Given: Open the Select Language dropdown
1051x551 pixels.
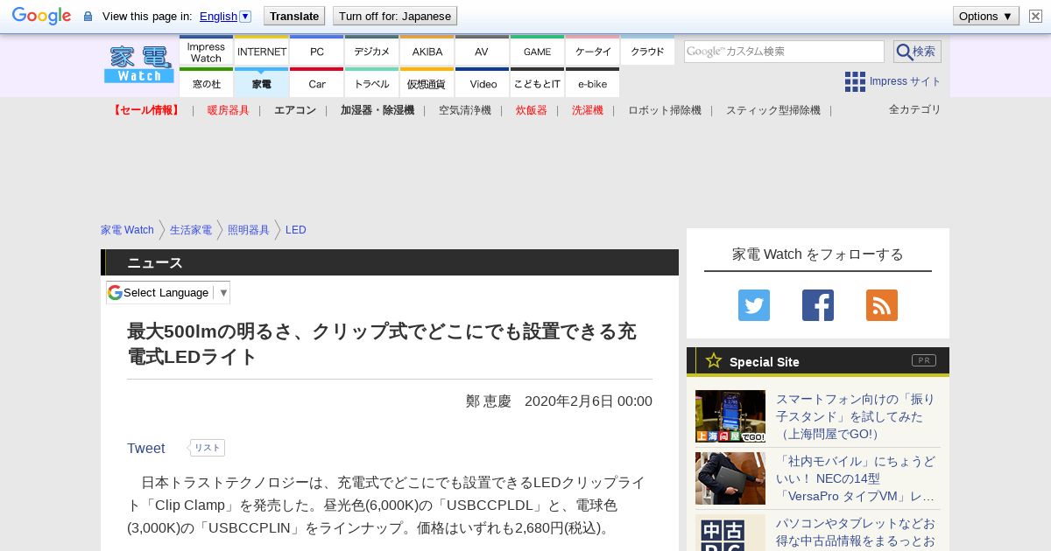Looking at the screenshot, I should (168, 292).
